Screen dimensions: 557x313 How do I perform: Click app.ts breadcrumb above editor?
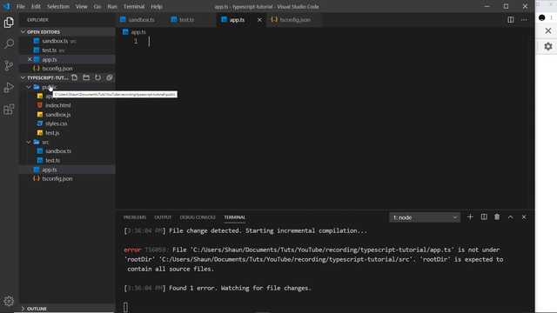134,32
